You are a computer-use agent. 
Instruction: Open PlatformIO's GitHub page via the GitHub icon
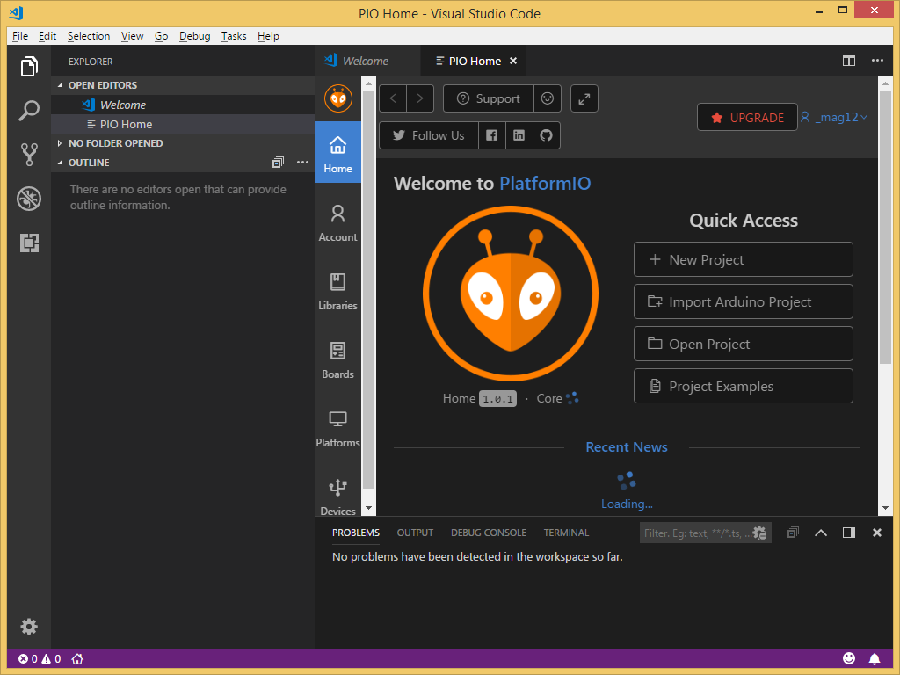(x=544, y=135)
